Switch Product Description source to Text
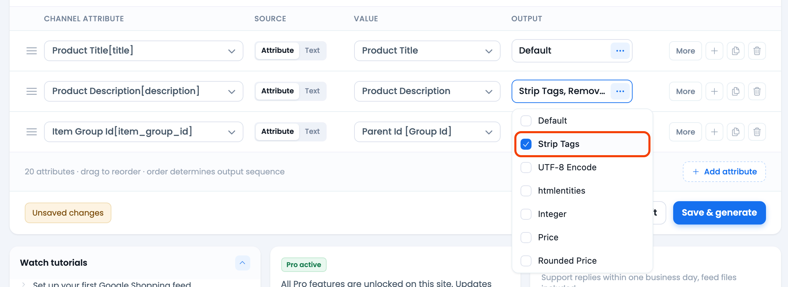The height and width of the screenshot is (287, 788). pos(312,91)
